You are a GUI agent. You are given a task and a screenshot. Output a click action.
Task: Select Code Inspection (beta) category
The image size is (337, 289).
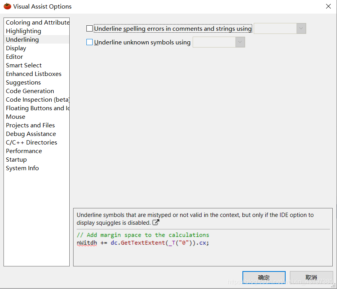(37, 100)
